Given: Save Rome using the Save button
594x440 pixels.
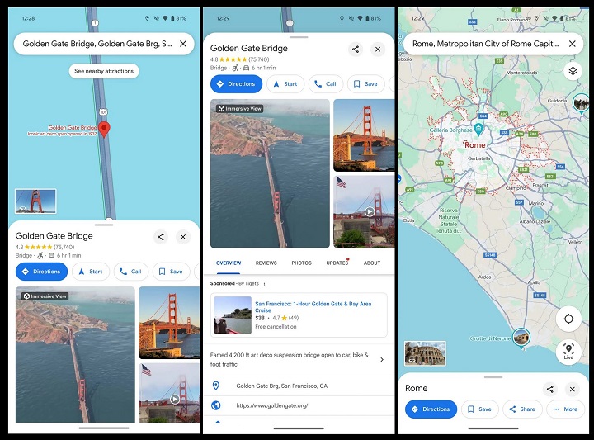Looking at the screenshot, I should point(478,409).
